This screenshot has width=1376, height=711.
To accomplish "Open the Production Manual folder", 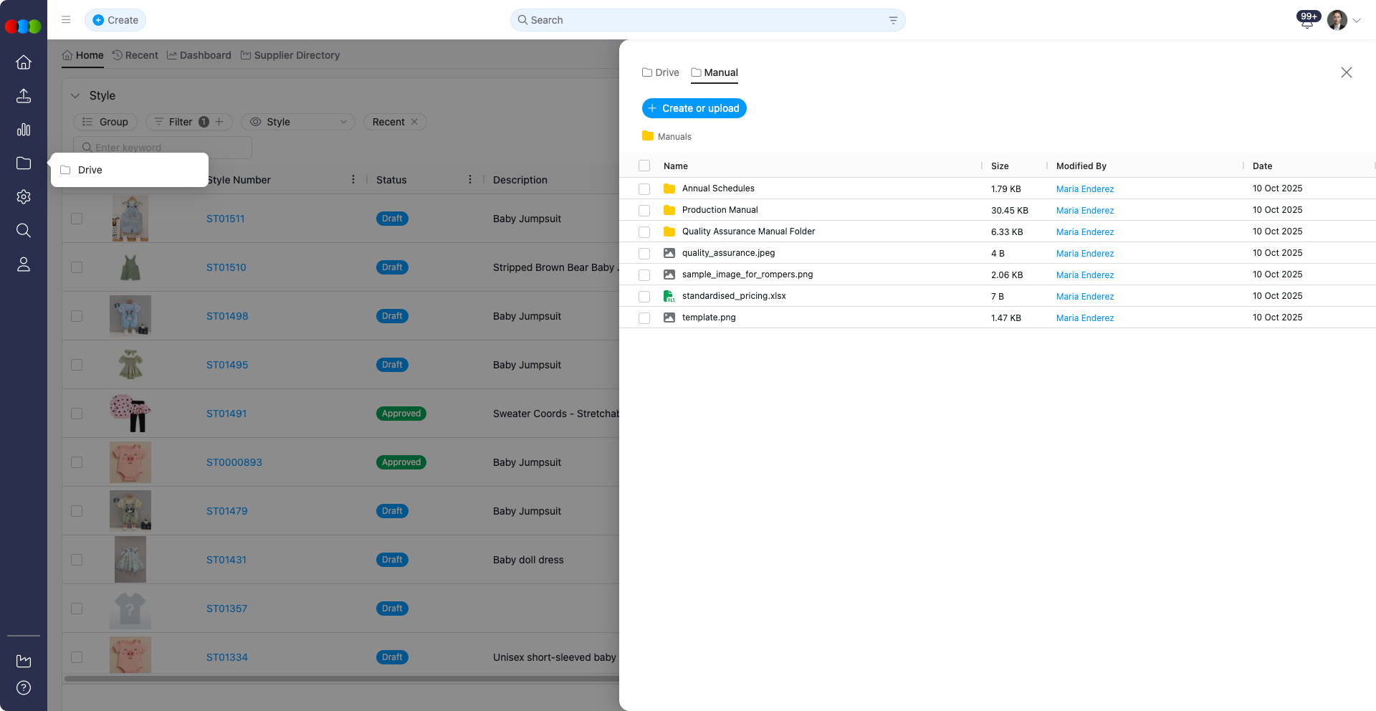I will coord(720,210).
